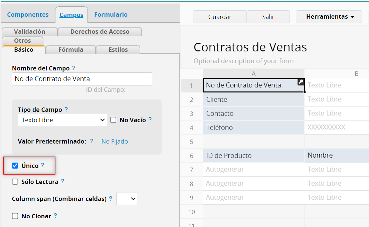Viewport: 369px width, 227px height.
Task: Click help icon beside Nombre del Campo
Action: point(74,68)
